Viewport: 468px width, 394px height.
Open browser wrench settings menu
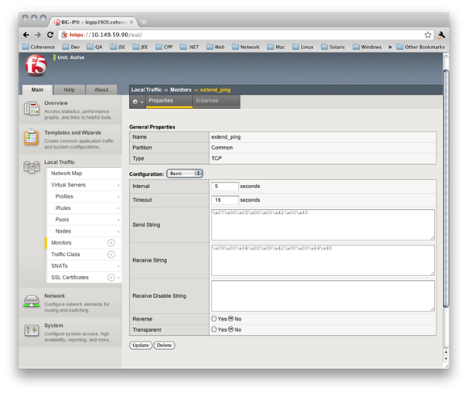click(441, 35)
